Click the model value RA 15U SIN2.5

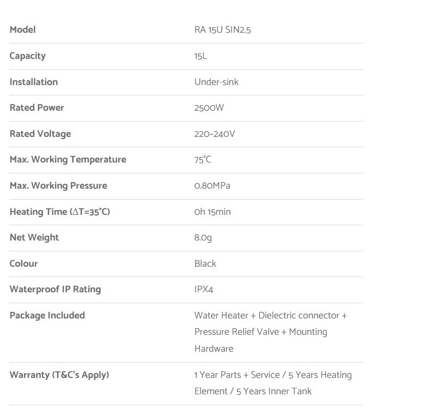(222, 30)
